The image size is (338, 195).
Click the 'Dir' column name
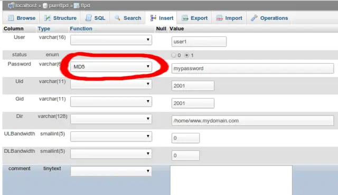pyautogui.click(x=20, y=116)
